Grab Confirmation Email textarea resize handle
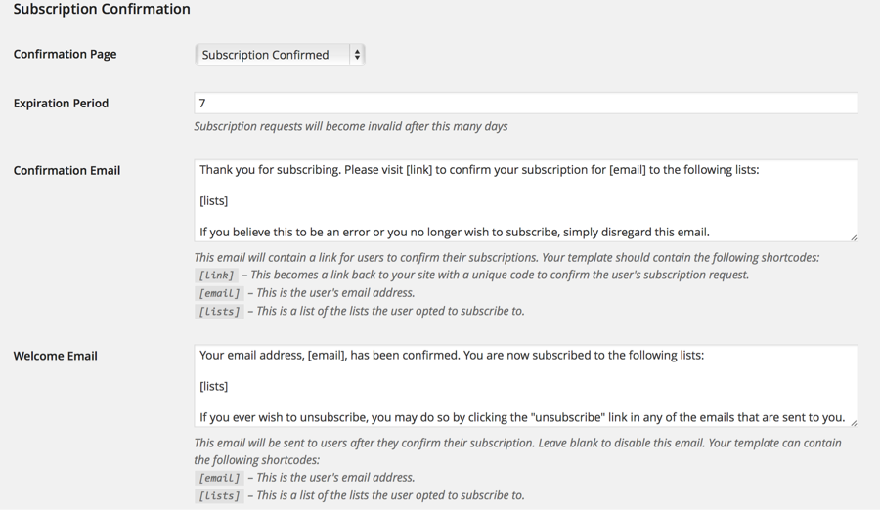The image size is (880, 510). click(x=854, y=237)
